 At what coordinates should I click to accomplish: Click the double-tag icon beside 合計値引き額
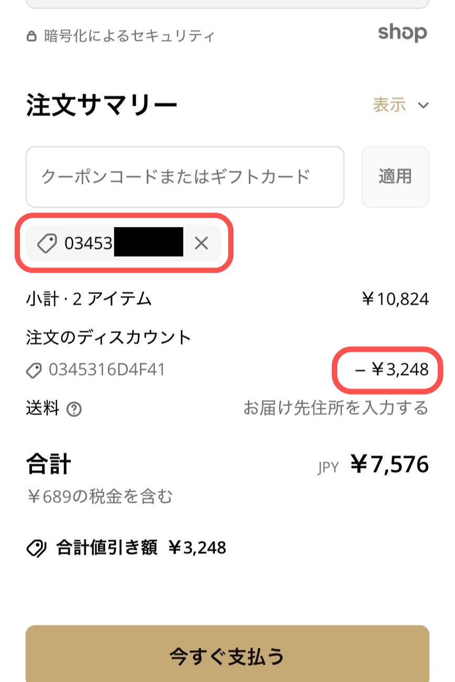click(x=37, y=548)
